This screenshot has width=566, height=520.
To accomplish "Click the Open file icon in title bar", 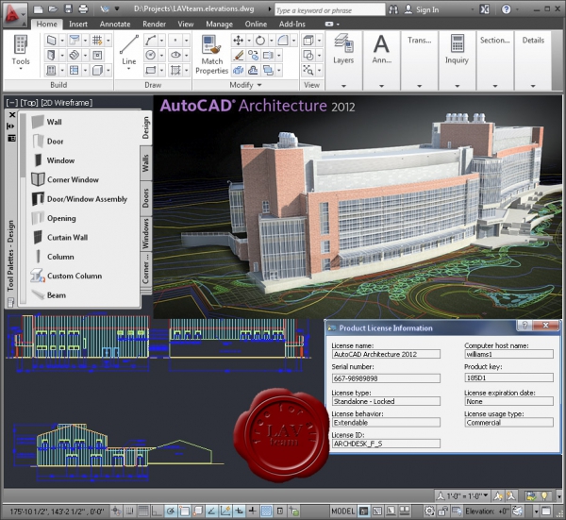I will pos(54,8).
